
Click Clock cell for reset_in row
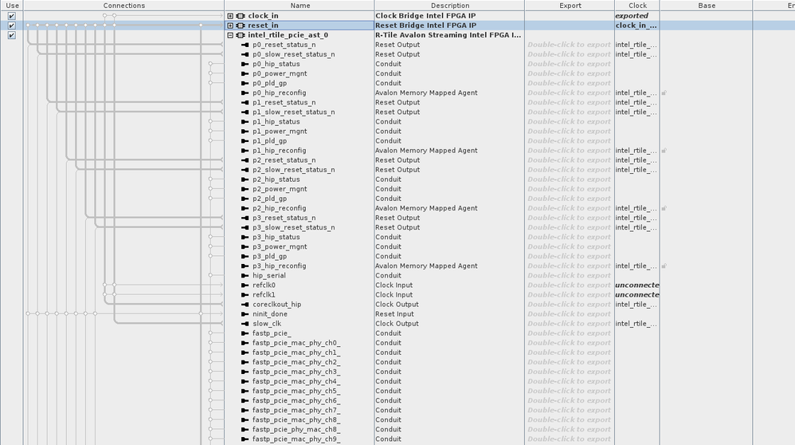pyautogui.click(x=636, y=26)
